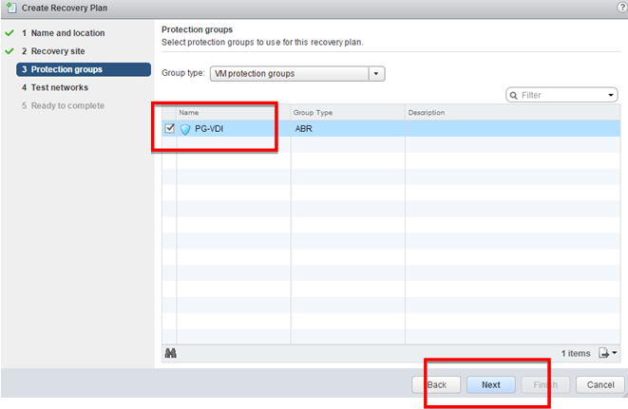Expand the Filter options arrow

pyautogui.click(x=611, y=95)
